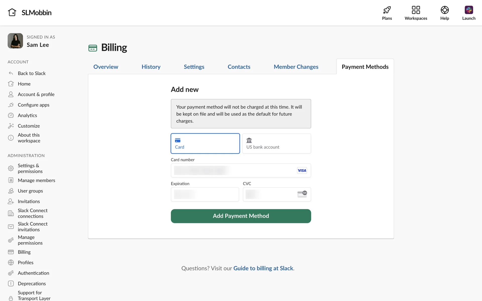This screenshot has height=301, width=482.
Task: Click the SLMobbin home icon
Action: [x=12, y=12]
